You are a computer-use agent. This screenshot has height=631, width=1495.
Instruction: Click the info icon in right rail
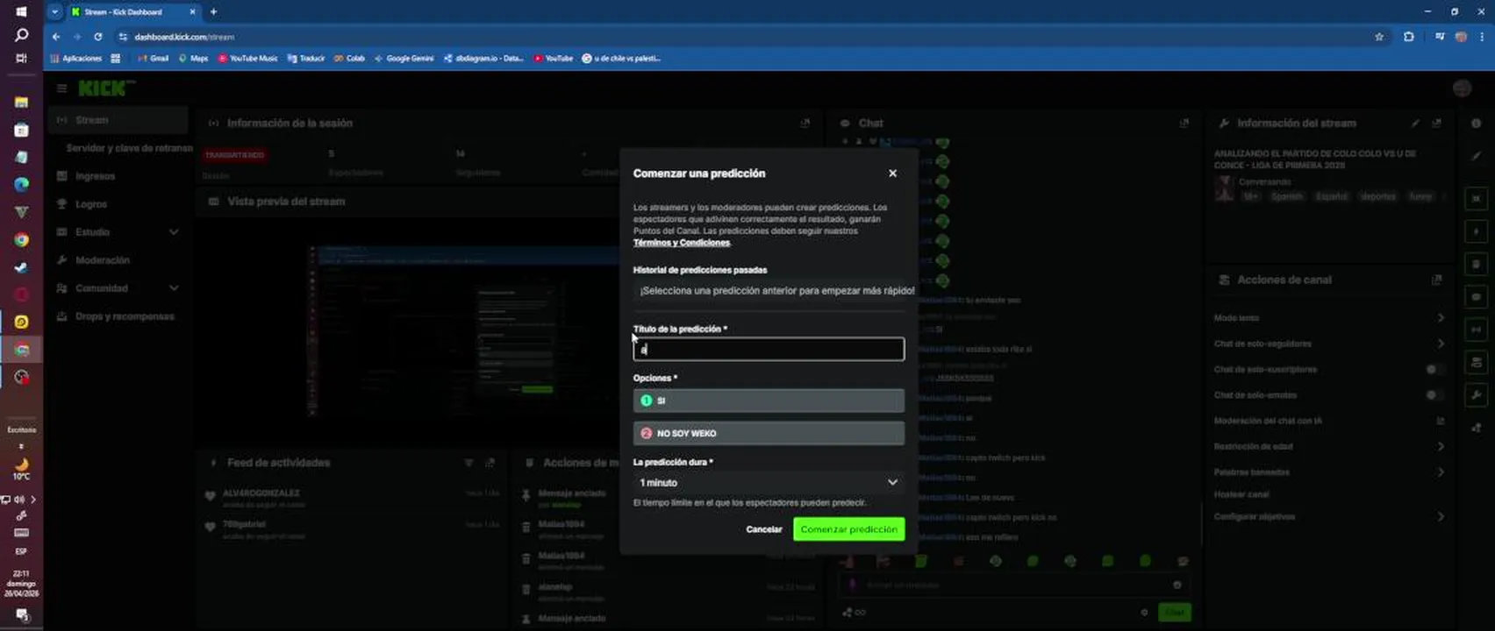point(1476,124)
